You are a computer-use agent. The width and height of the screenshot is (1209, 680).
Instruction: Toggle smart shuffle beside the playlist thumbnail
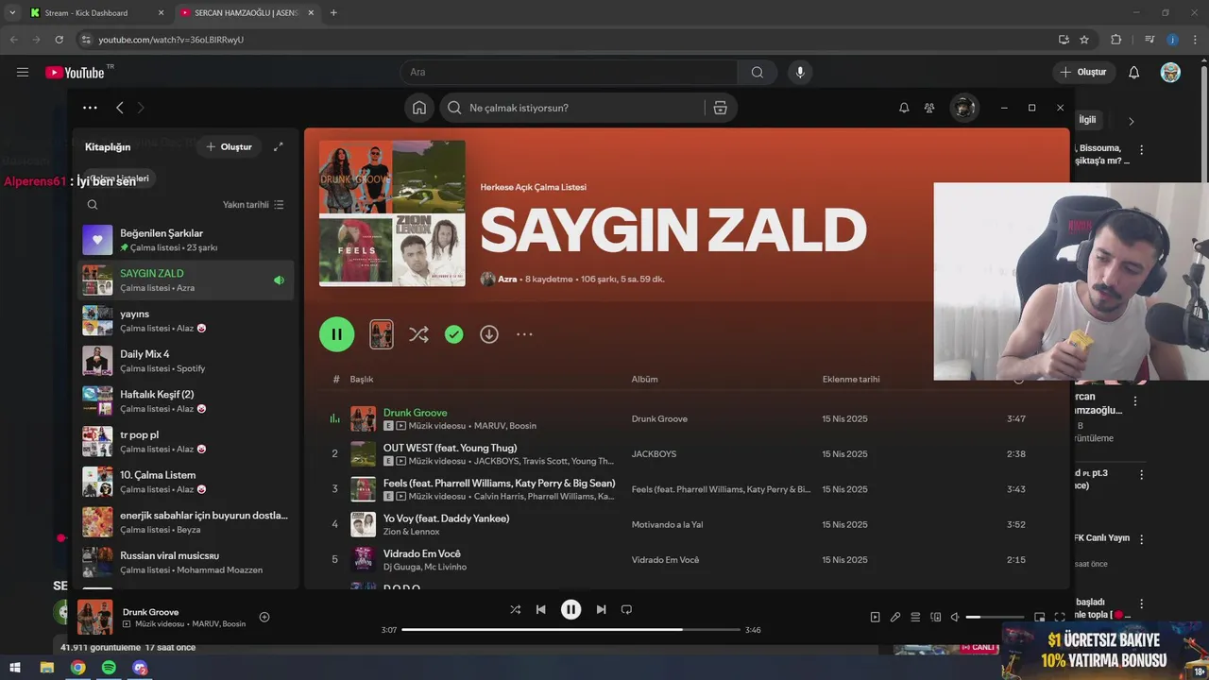point(418,334)
